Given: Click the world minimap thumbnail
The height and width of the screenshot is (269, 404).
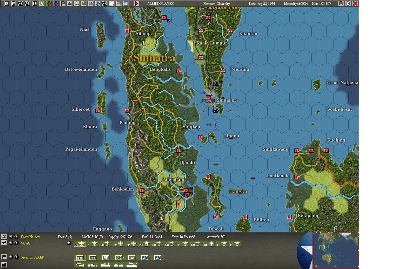Looking at the screenshot, I should tap(335, 250).
